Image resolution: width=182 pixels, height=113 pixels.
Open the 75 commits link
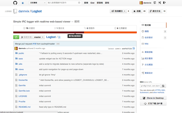click(29, 28)
